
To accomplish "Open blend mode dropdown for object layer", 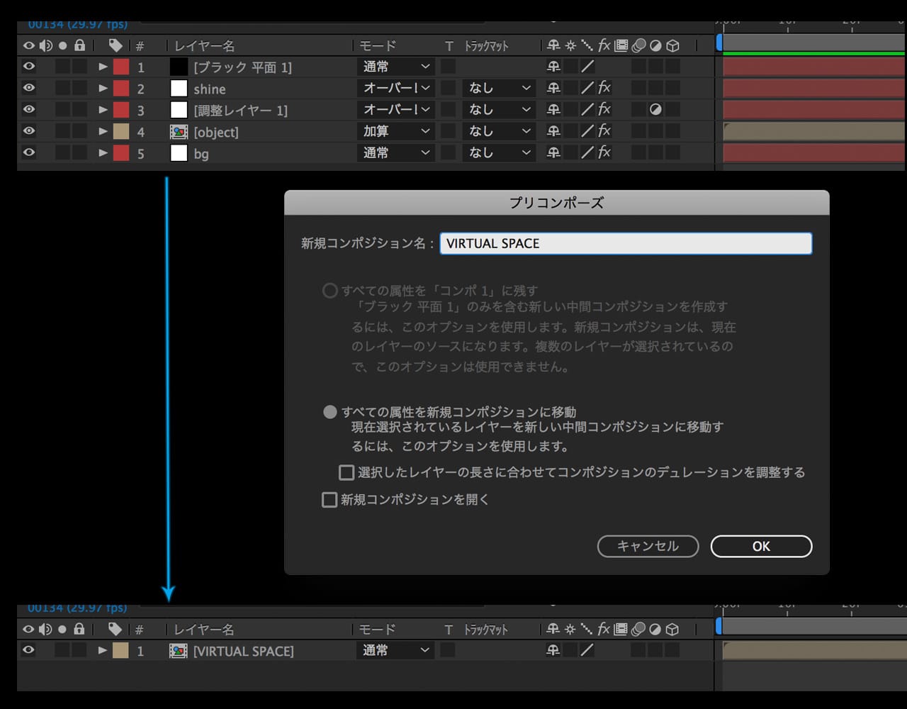I will click(396, 132).
